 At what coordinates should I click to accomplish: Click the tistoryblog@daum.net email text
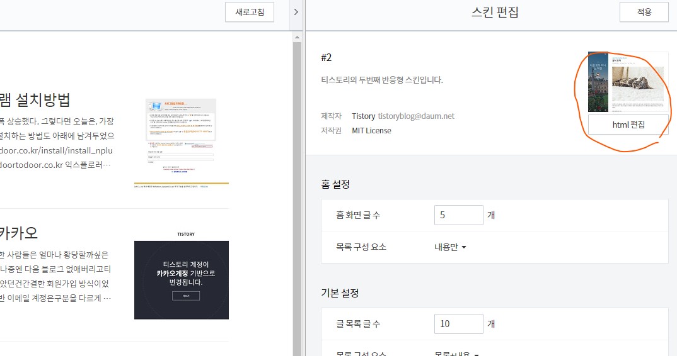point(416,116)
